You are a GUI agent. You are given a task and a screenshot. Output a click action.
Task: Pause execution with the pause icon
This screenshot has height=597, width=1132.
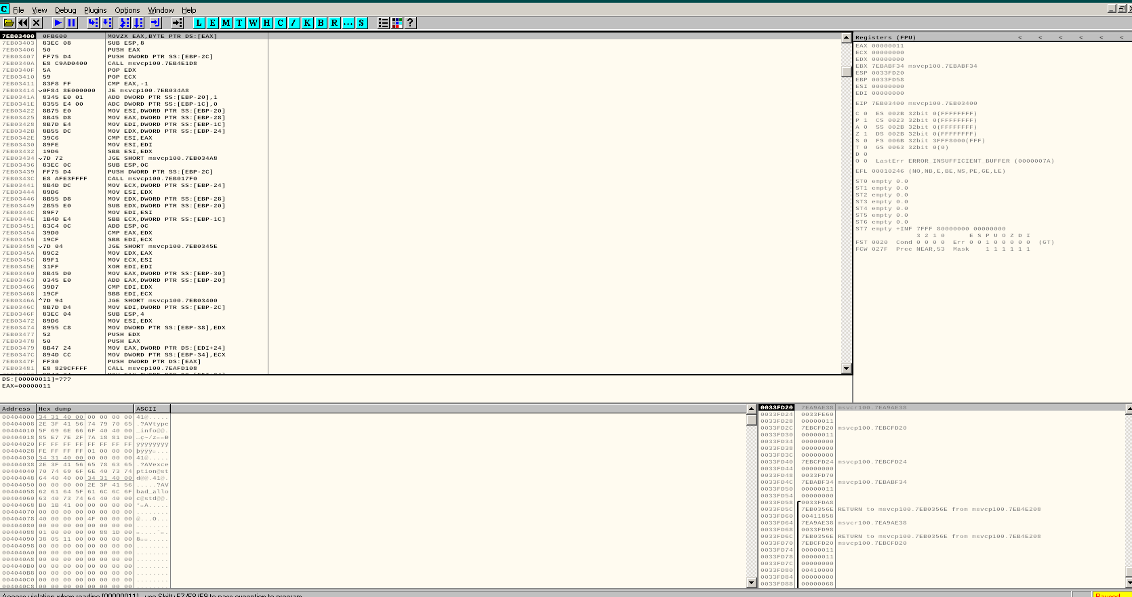click(72, 23)
